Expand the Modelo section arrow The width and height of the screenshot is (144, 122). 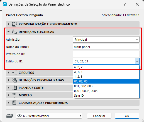click(x=9, y=95)
